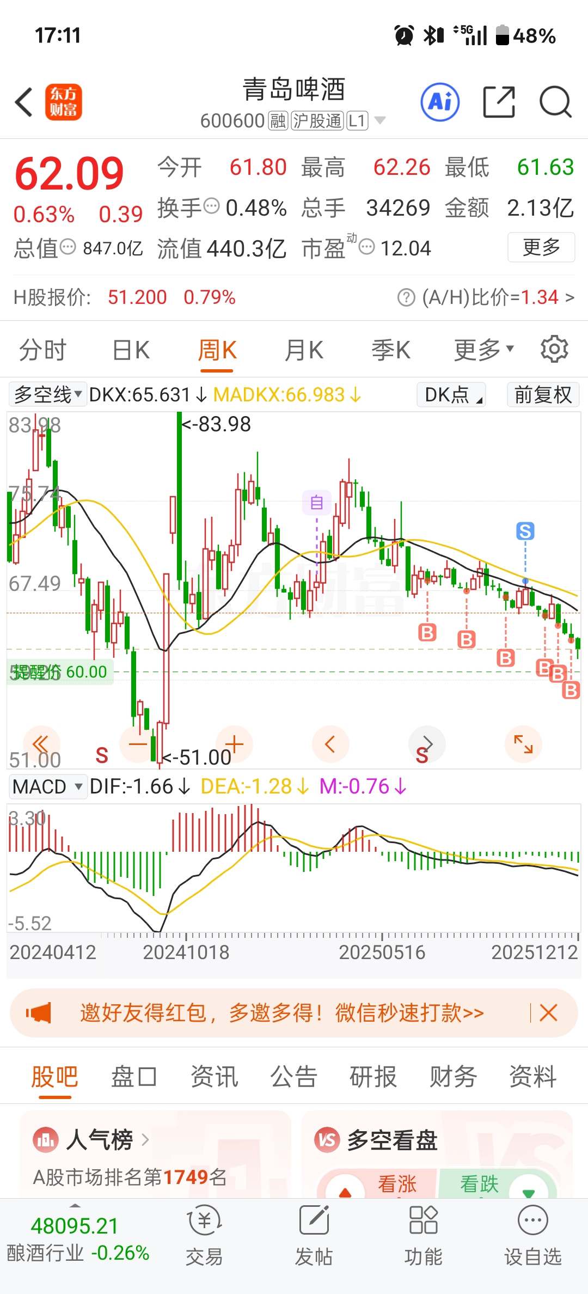Zoom in chart with the plus button
Image resolution: width=588 pixels, height=1294 pixels.
pos(234,744)
